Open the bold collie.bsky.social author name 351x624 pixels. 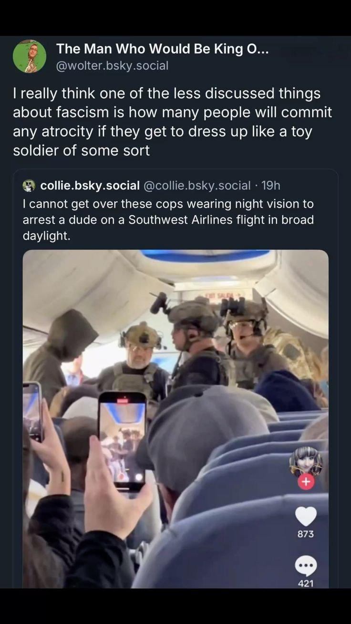[90, 185]
